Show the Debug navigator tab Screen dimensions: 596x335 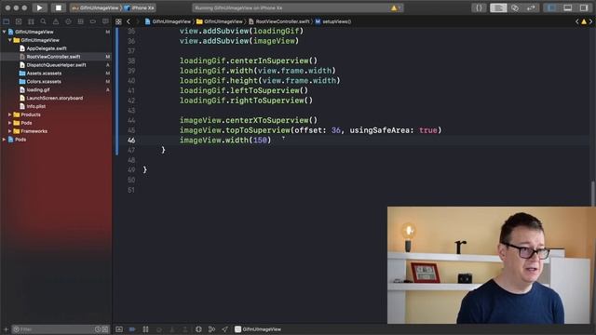pyautogui.click(x=81, y=21)
